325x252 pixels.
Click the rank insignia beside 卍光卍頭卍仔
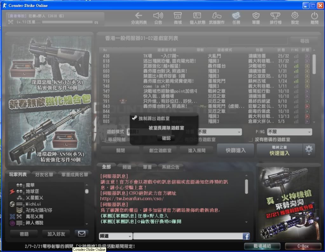point(19,210)
